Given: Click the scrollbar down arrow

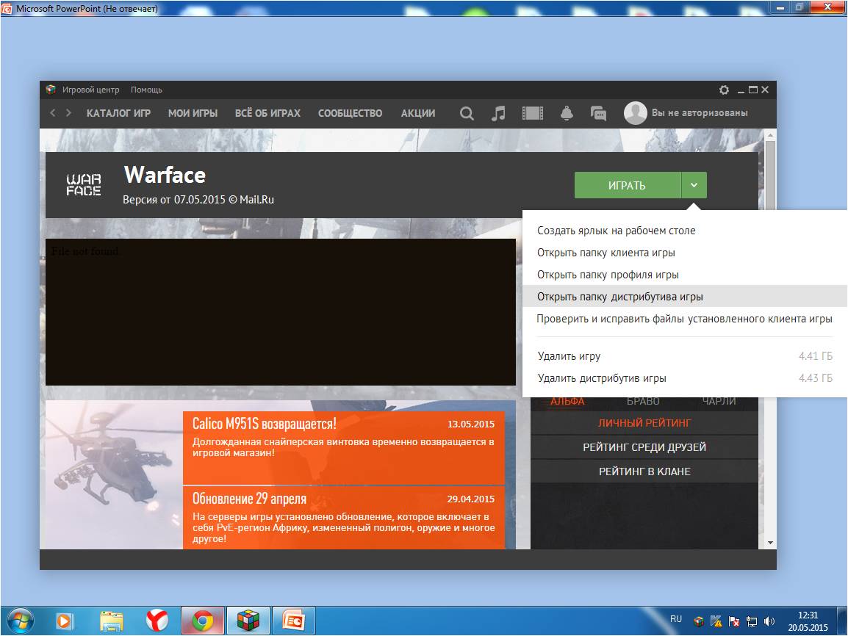Looking at the screenshot, I should (770, 543).
